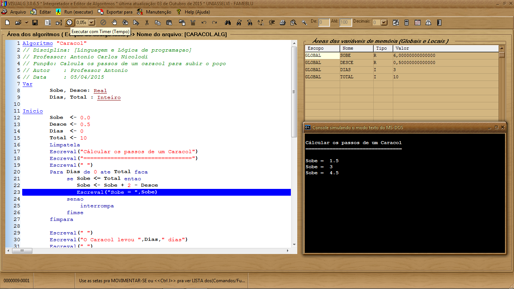
Task: Click the redo arrow icon
Action: click(x=214, y=23)
